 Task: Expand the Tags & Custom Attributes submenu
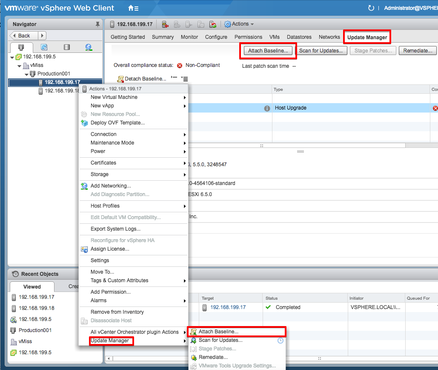(x=185, y=281)
